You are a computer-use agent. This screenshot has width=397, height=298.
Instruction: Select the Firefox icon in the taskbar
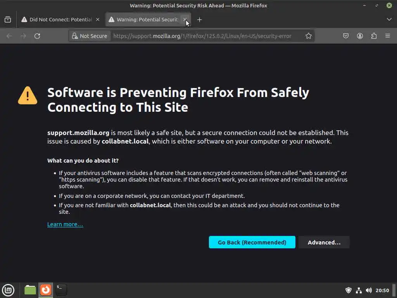(46, 290)
